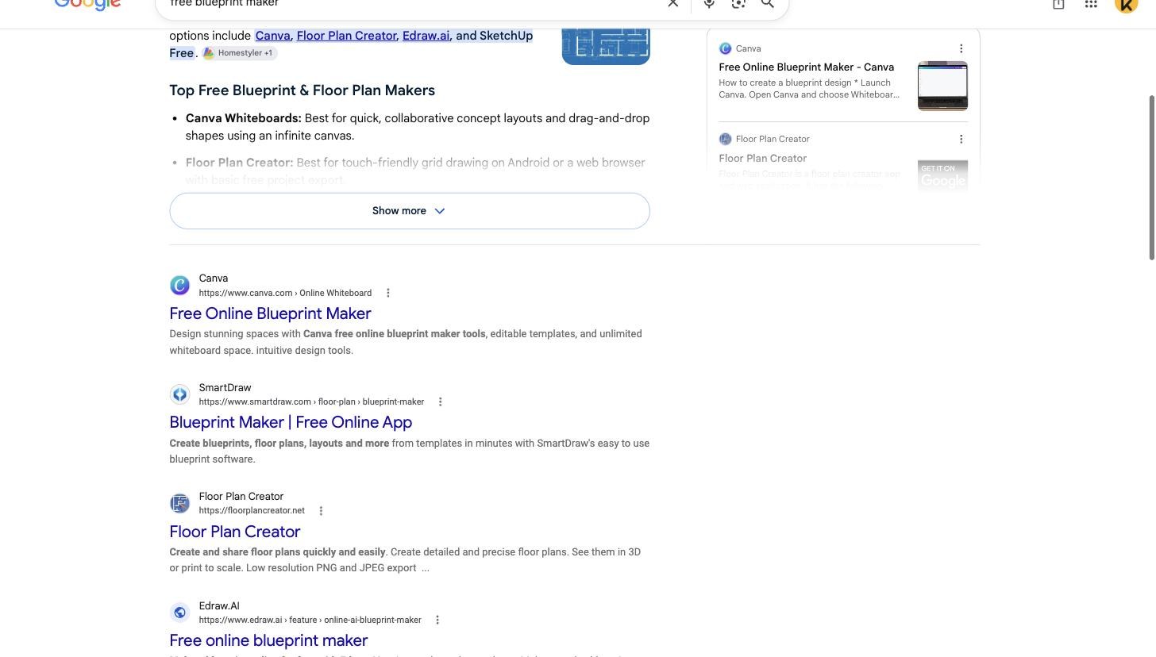Open Floor Plan Creator result title link
The image size is (1156, 657).
tap(234, 532)
